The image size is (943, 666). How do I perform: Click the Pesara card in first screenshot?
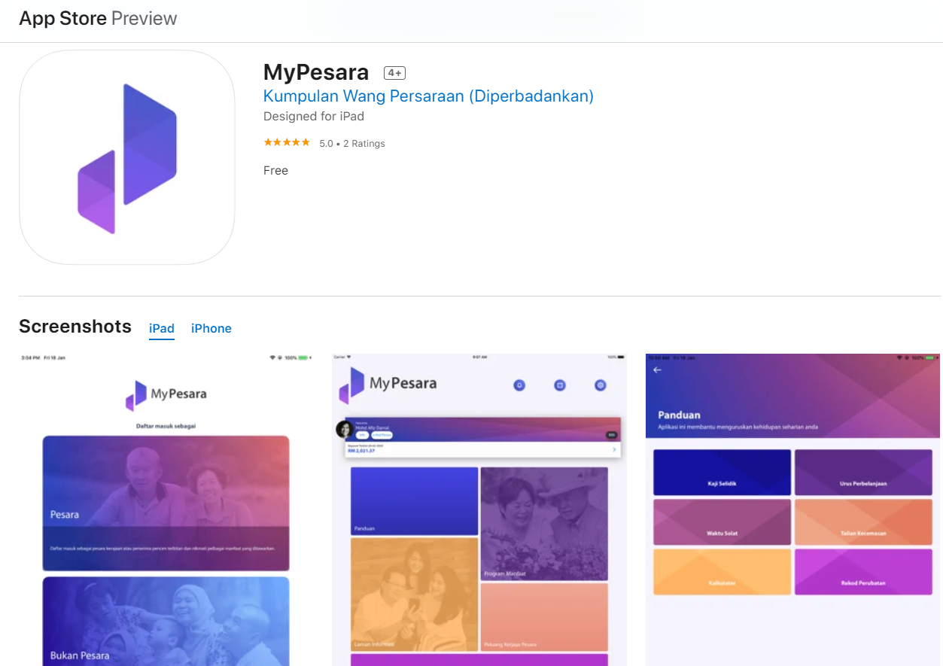(166, 503)
